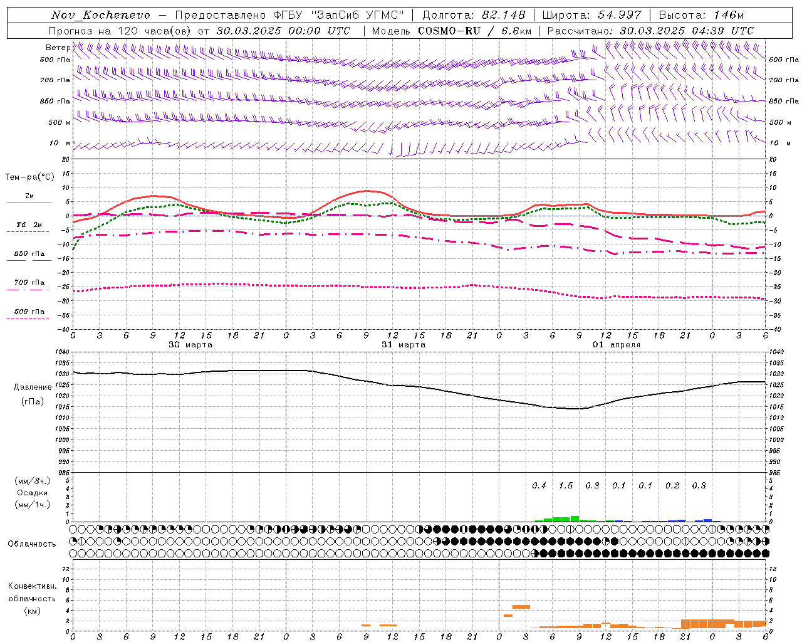Click the 10 м wind level label on right
Image resolution: width=802 pixels, height=642 pixels.
click(779, 143)
